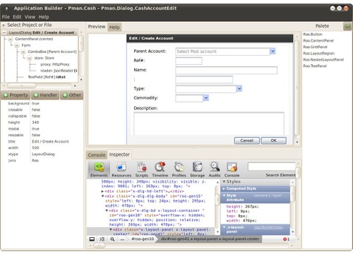Click the Description text area
Viewport: 353px width, 254px height.
[x=209, y=123]
